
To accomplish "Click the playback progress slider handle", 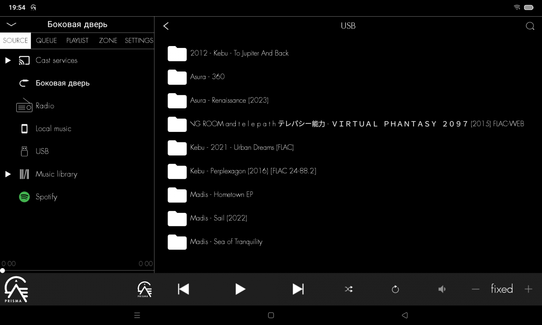I will 3,270.
